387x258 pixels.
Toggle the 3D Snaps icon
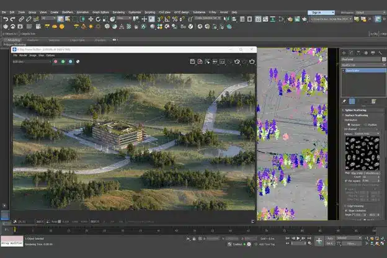(x=160, y=19)
